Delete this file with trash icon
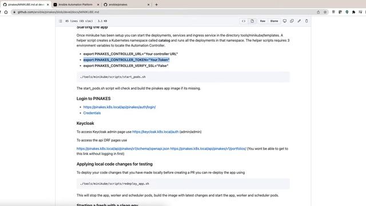366x206 pixels. click(307, 21)
